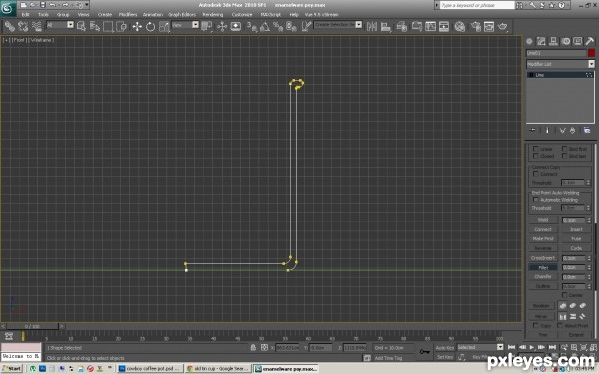The height and width of the screenshot is (374, 599).
Task: Toggle the Percent Snap icon
Action: pyautogui.click(x=278, y=26)
